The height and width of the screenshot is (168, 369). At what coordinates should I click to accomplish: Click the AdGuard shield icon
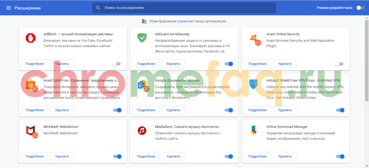142,38
